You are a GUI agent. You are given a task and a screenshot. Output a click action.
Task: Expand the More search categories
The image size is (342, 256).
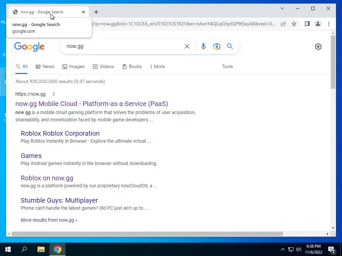tap(158, 67)
